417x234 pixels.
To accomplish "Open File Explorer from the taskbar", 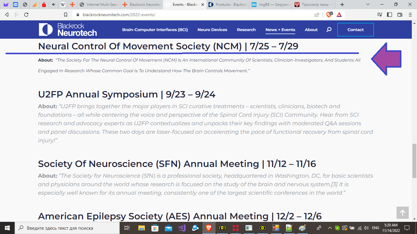I will point(141,228).
